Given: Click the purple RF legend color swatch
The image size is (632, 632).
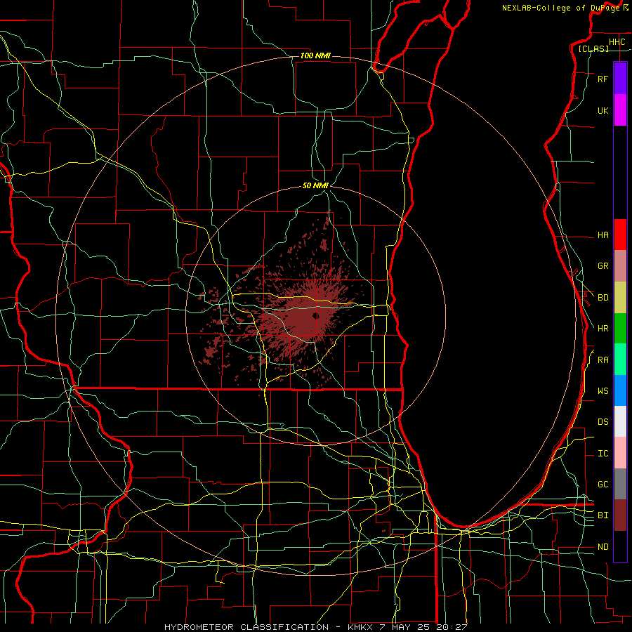Looking at the screenshot, I should (620, 79).
